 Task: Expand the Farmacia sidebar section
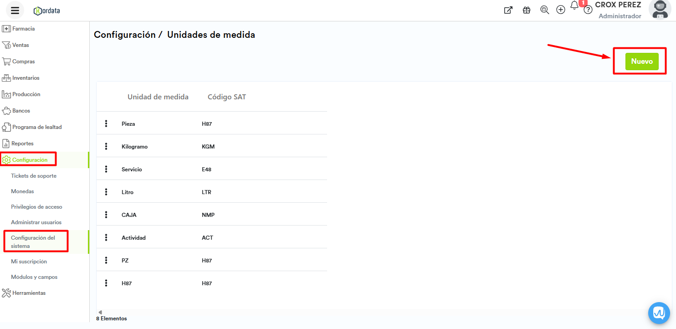[23, 29]
